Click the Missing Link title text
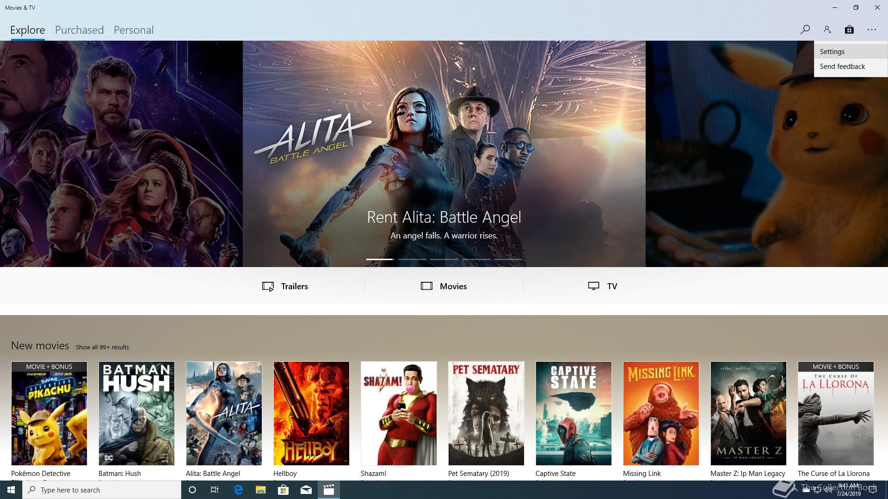Viewport: 888px width, 499px height. pos(641,474)
